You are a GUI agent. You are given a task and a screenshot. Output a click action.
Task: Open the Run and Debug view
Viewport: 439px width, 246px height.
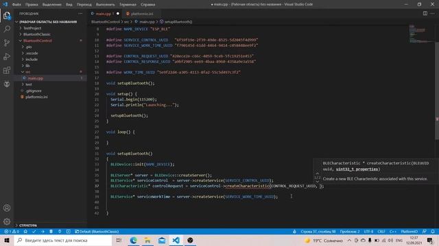[x=7, y=56]
